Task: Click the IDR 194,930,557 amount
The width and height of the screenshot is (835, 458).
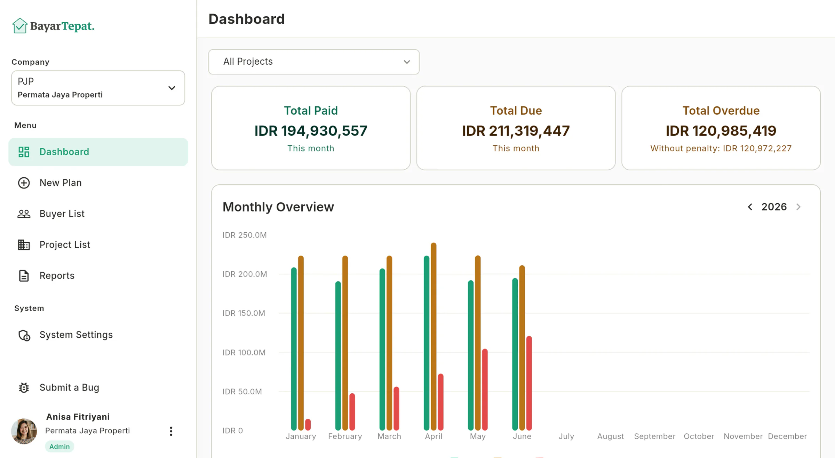Action: tap(311, 131)
